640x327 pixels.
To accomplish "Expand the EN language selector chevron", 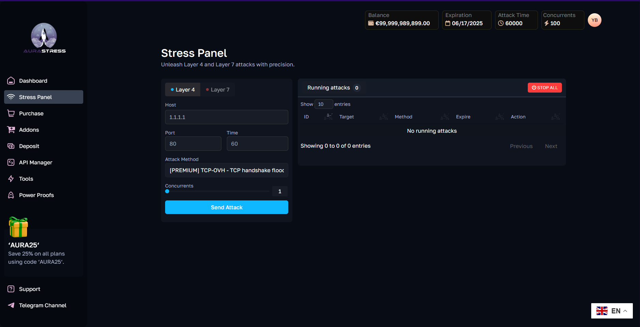I will (625, 311).
